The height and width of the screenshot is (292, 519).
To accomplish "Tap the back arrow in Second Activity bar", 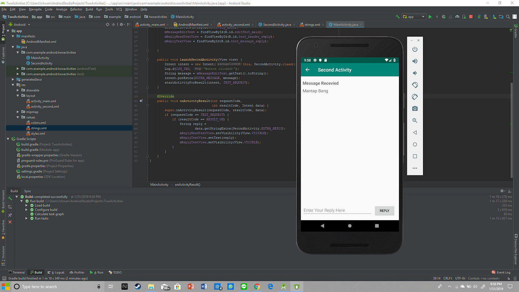I will coord(307,70).
